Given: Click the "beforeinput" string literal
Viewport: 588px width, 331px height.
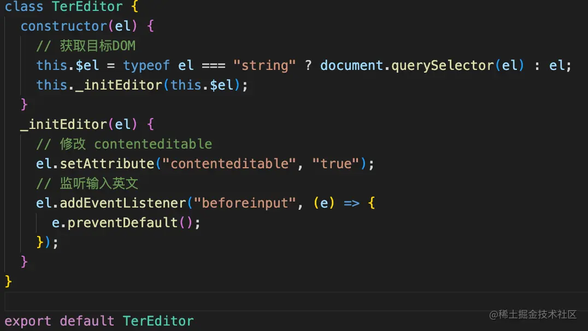Looking at the screenshot, I should 245,203.
